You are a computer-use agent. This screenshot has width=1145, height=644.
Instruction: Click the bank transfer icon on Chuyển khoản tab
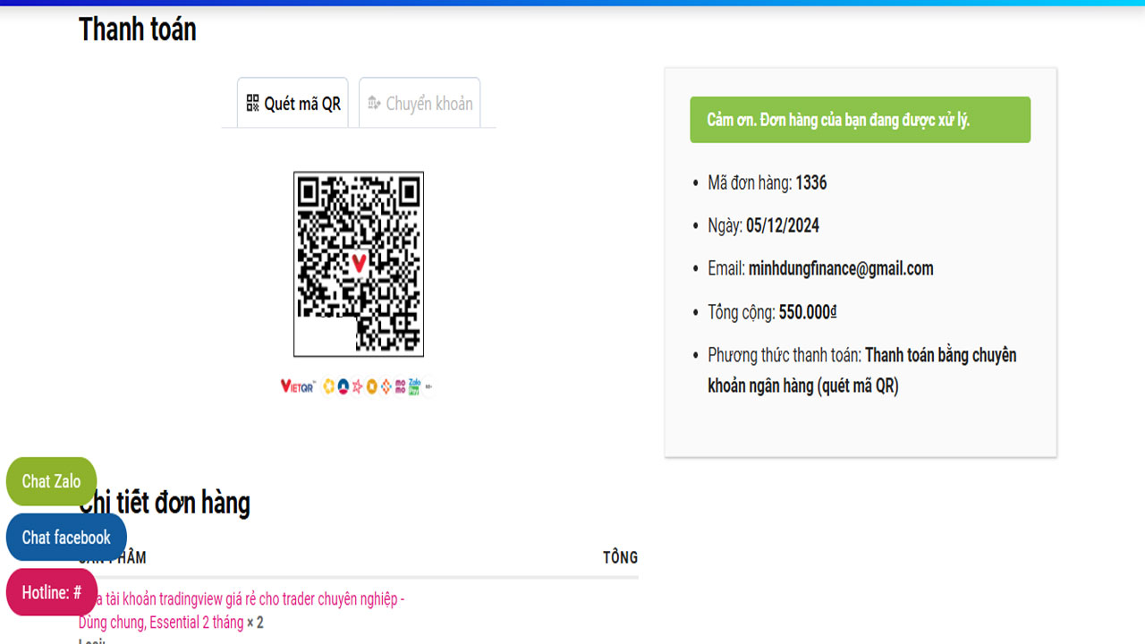click(375, 103)
